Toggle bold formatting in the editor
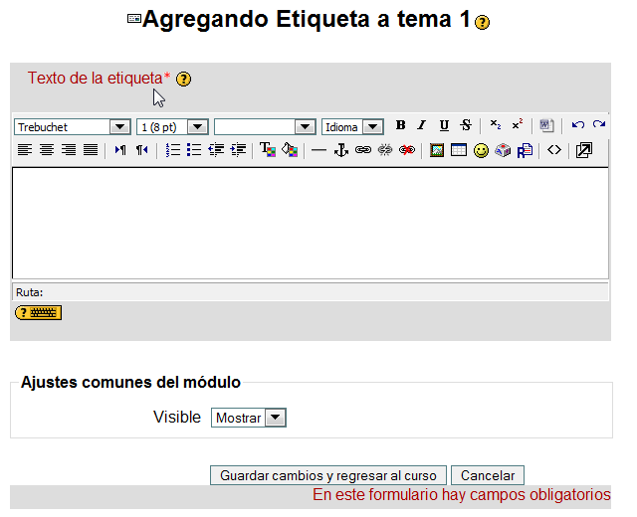The image size is (637, 517). (400, 125)
